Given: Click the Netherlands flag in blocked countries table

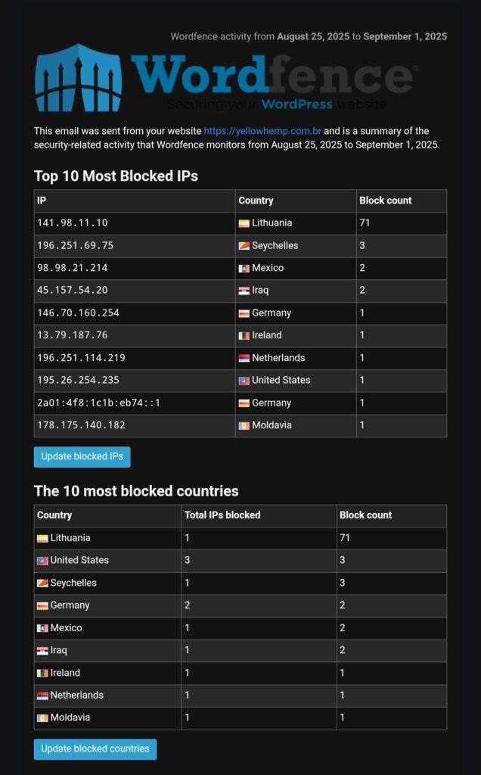Looking at the screenshot, I should point(42,696).
